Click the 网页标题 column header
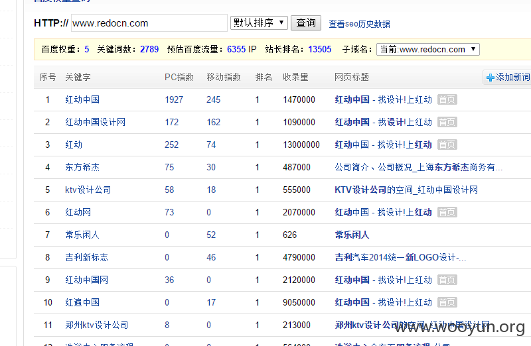Screen dimensions: 531x346 (x=352, y=77)
